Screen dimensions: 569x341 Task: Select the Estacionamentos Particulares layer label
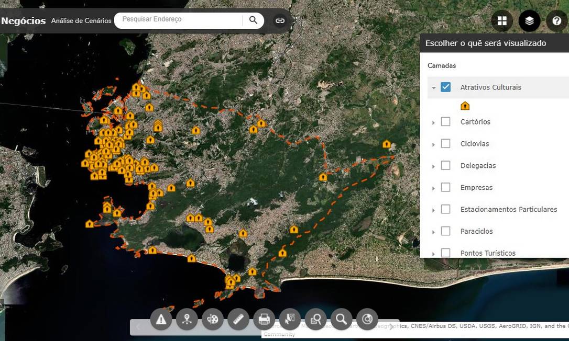click(508, 209)
